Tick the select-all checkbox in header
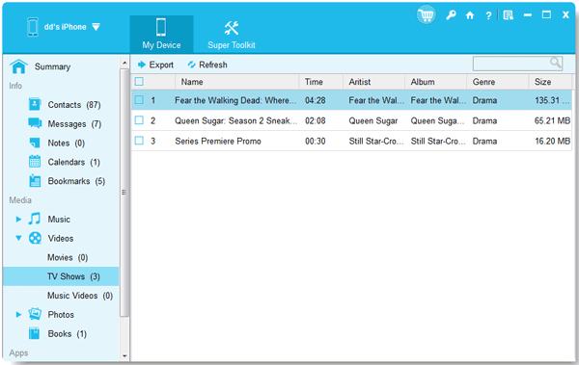Viewport: 579px width, 365px height. (x=139, y=82)
